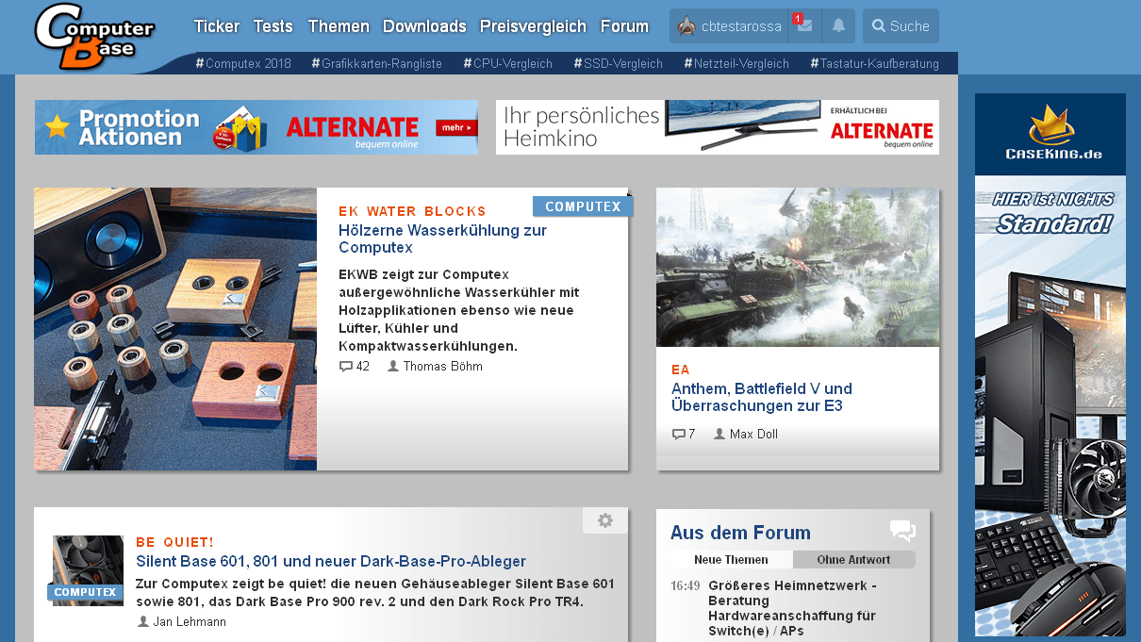Click the ComputerBase logo
The width and height of the screenshot is (1141, 642).
pyautogui.click(x=94, y=37)
